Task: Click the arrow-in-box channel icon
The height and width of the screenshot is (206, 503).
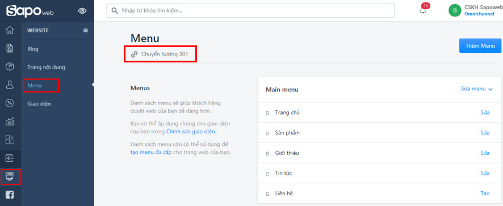Action: click(10, 158)
